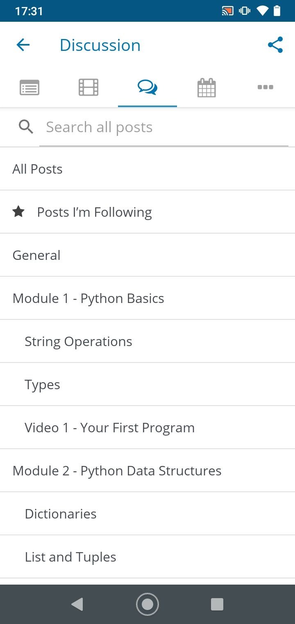Open All Posts

point(147,169)
